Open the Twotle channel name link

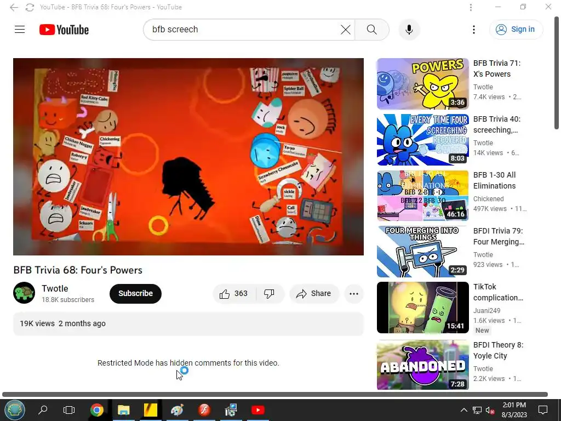pyautogui.click(x=55, y=288)
